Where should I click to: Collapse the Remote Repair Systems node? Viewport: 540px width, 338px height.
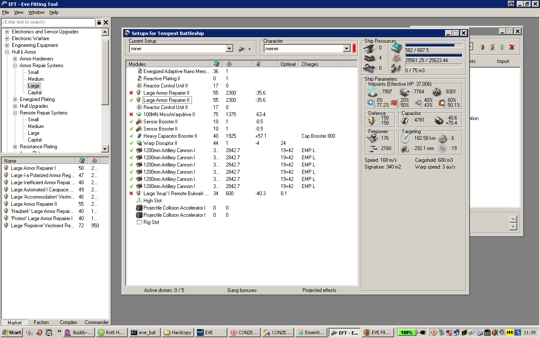click(15, 113)
